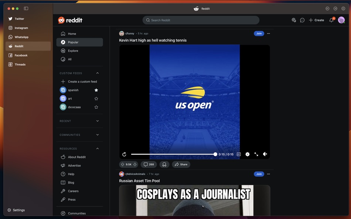Open the r/AdviceAnimals subreddit link
Screen dimensions: 351x219
(135, 174)
